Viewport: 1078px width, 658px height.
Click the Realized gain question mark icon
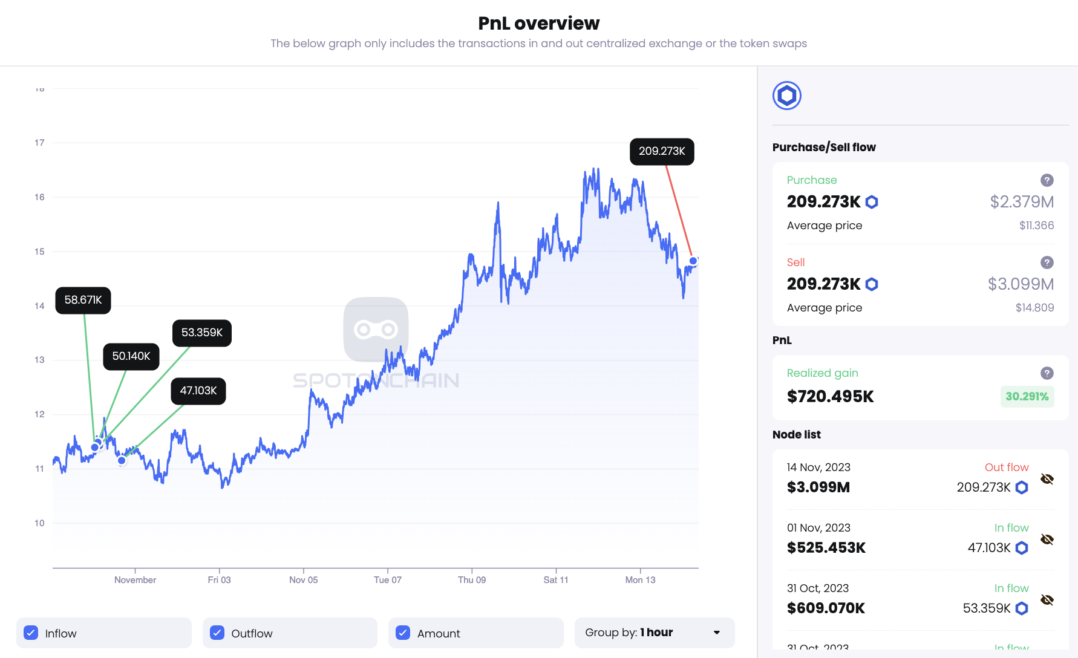(1047, 373)
